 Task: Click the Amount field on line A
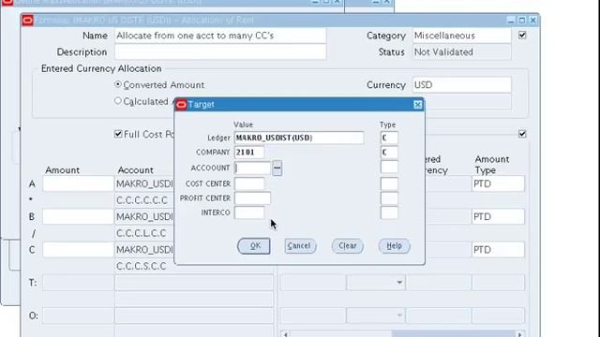coord(78,183)
